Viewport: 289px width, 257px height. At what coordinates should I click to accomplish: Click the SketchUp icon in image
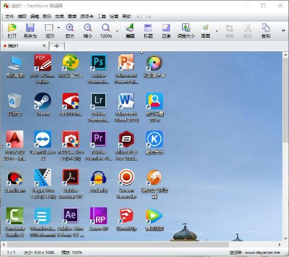[x=126, y=216]
